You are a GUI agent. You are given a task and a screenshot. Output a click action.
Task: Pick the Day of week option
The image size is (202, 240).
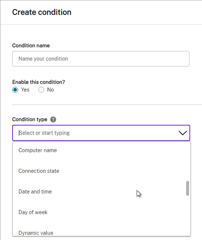pos(102,212)
